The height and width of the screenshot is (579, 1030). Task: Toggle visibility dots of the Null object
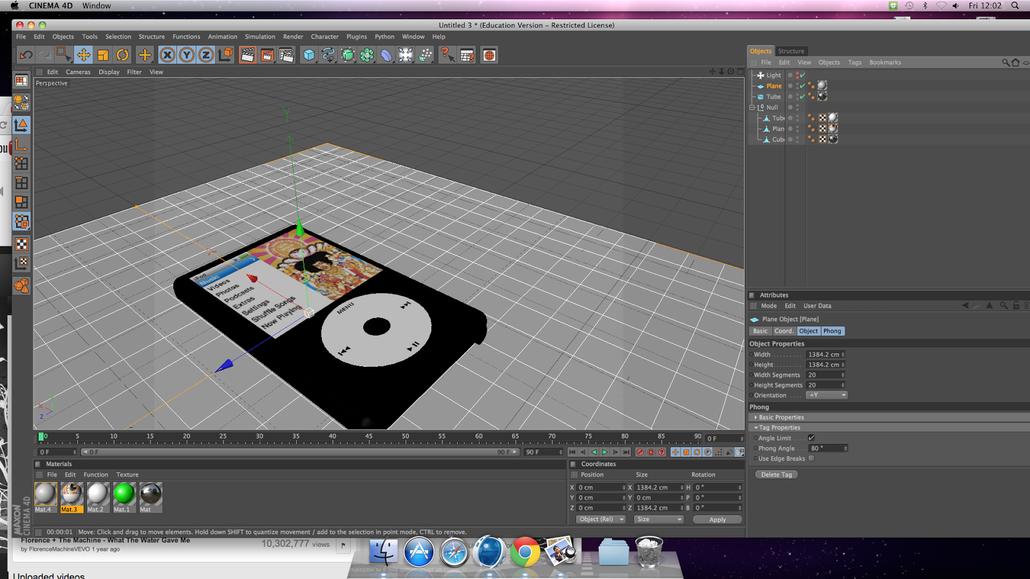pyautogui.click(x=797, y=107)
